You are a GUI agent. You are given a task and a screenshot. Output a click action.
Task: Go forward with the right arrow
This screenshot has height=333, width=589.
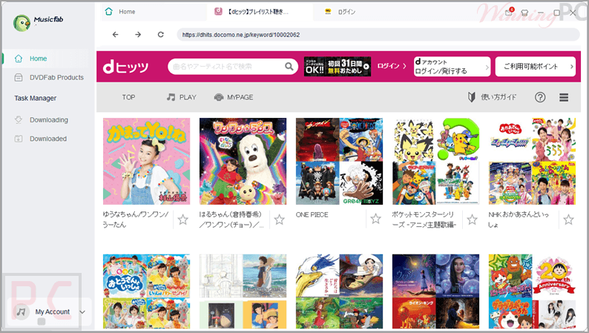[138, 35]
